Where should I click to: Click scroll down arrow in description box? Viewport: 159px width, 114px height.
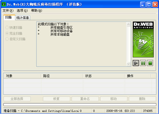click(128, 64)
